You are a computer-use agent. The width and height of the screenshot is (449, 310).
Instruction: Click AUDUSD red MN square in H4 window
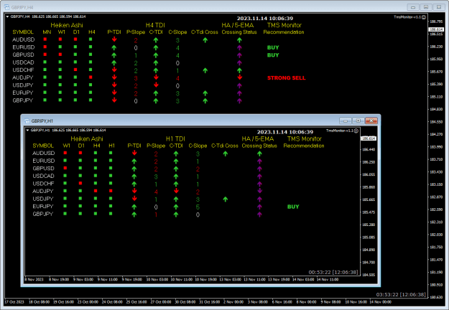pos(45,39)
